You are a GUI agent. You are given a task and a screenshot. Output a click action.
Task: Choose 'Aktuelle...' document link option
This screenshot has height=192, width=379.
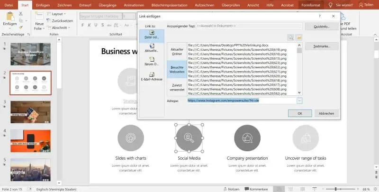(x=152, y=48)
